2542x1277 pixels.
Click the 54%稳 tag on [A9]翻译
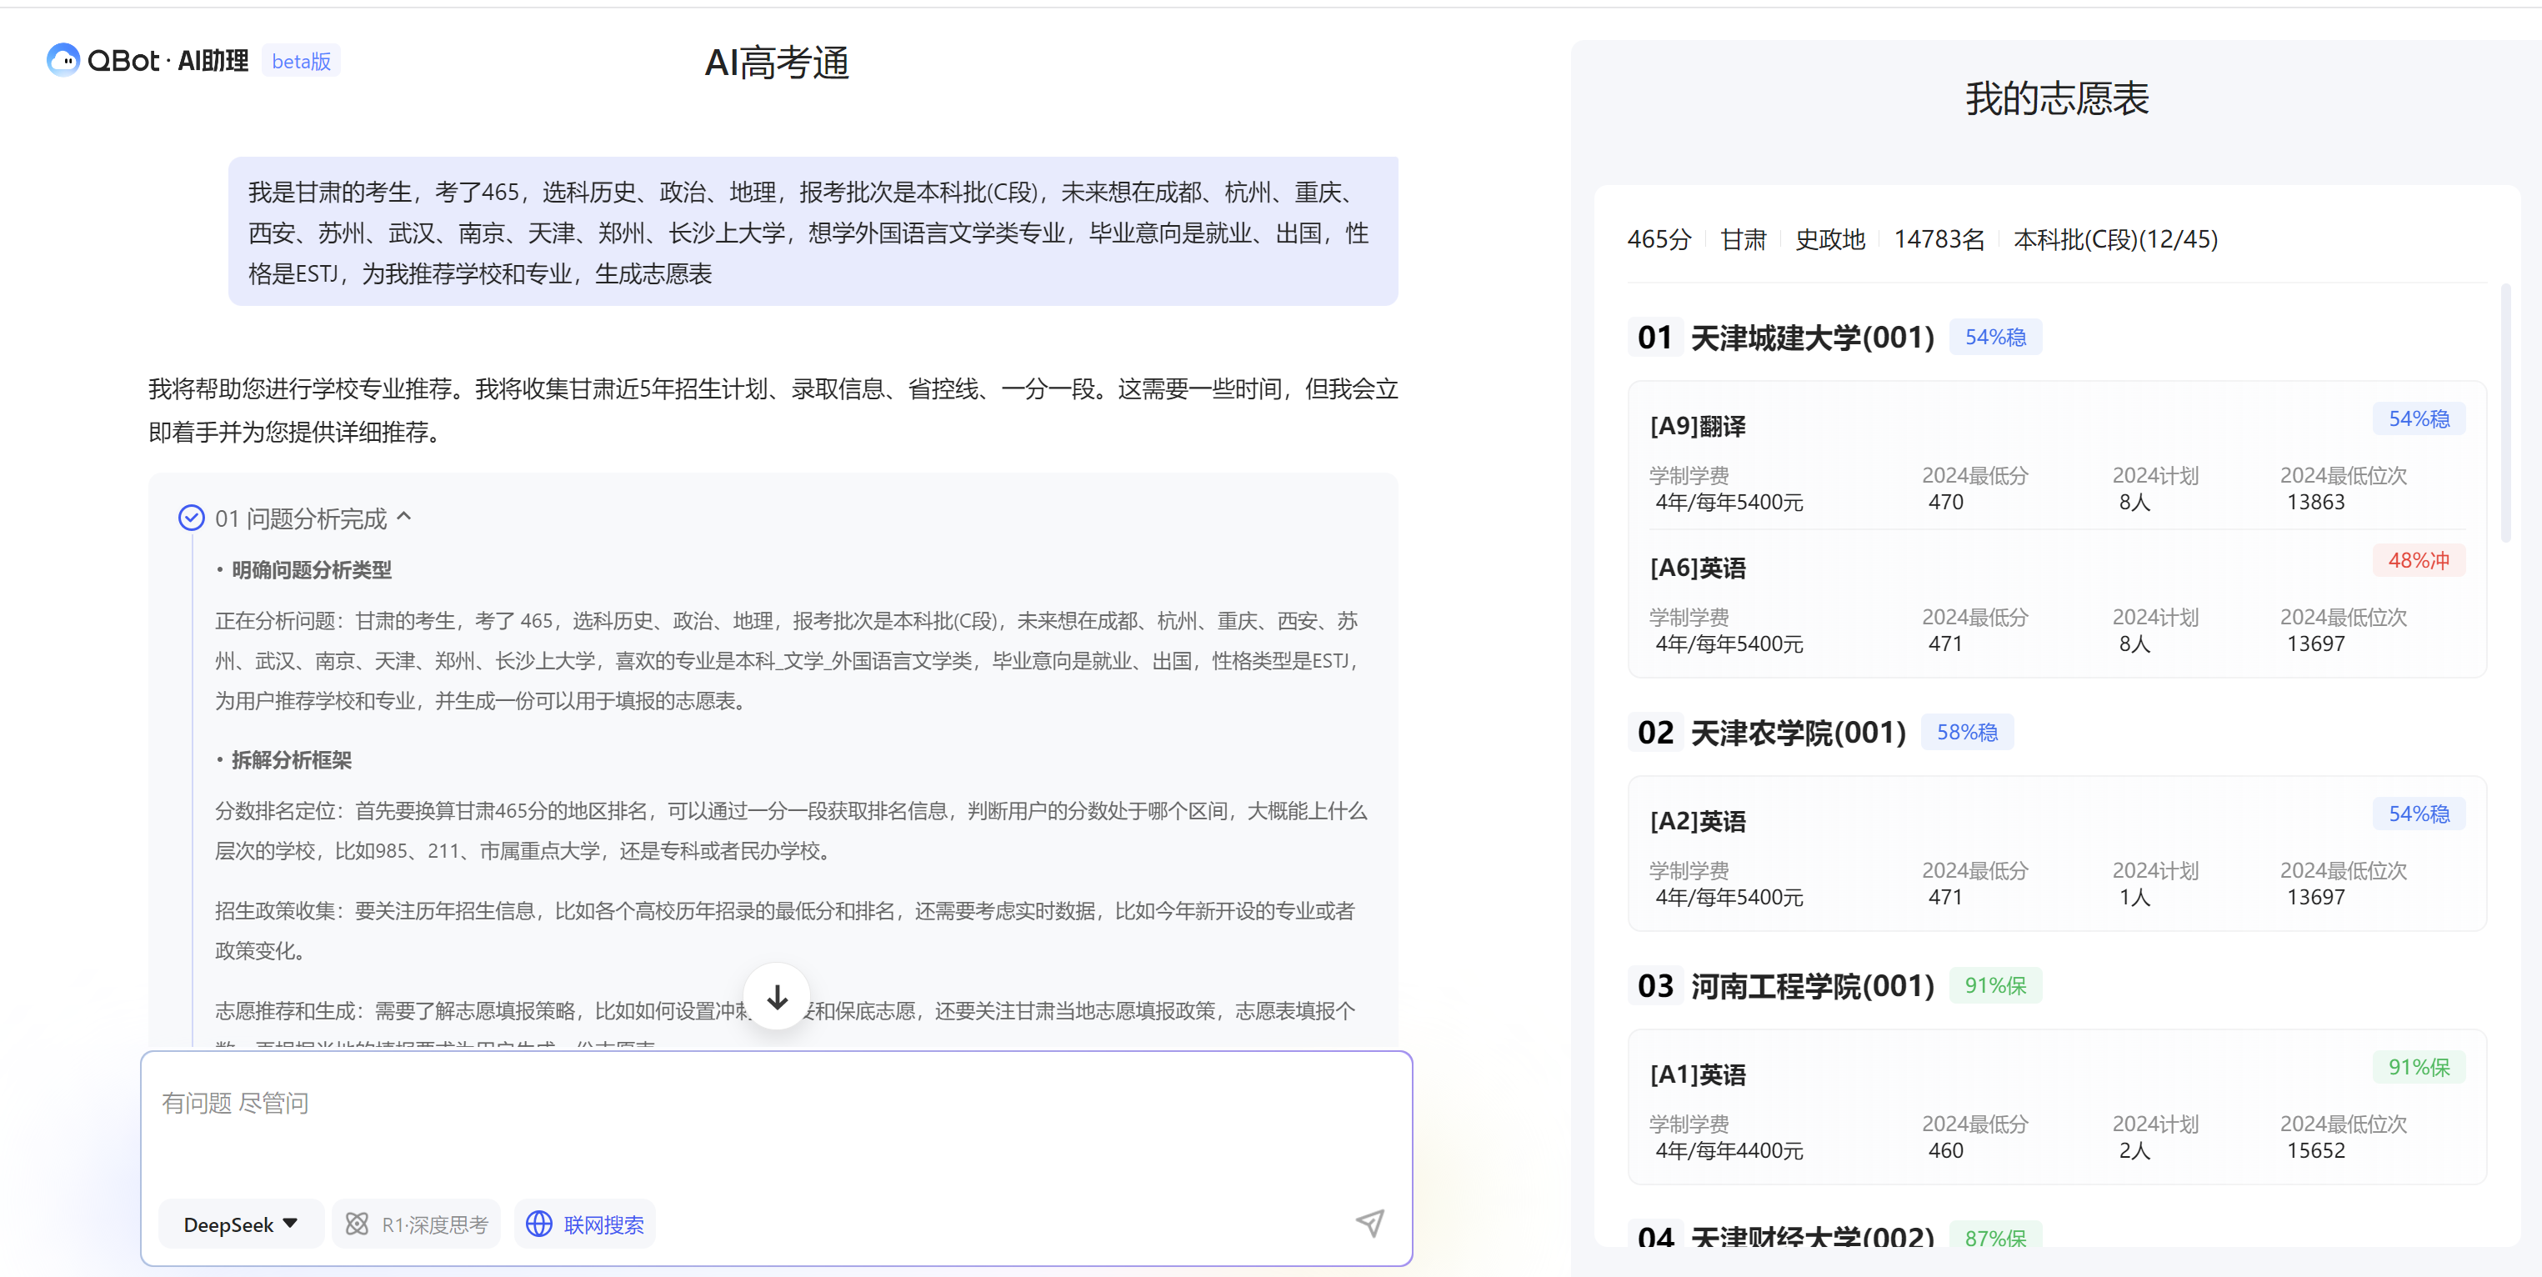tap(2419, 418)
